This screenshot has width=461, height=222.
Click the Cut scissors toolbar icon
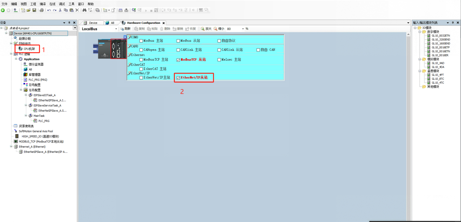[60, 10]
